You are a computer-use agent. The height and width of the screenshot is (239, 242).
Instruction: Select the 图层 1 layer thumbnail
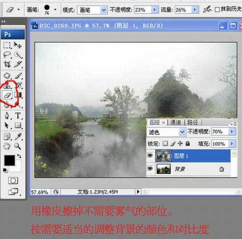163,156
